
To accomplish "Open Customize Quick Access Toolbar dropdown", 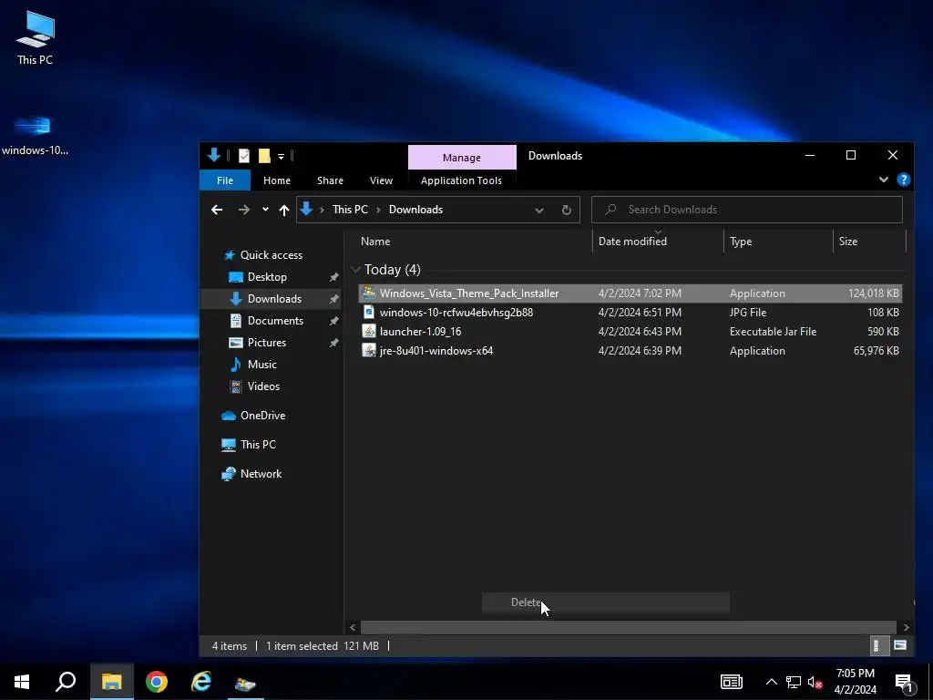I will coord(281,157).
